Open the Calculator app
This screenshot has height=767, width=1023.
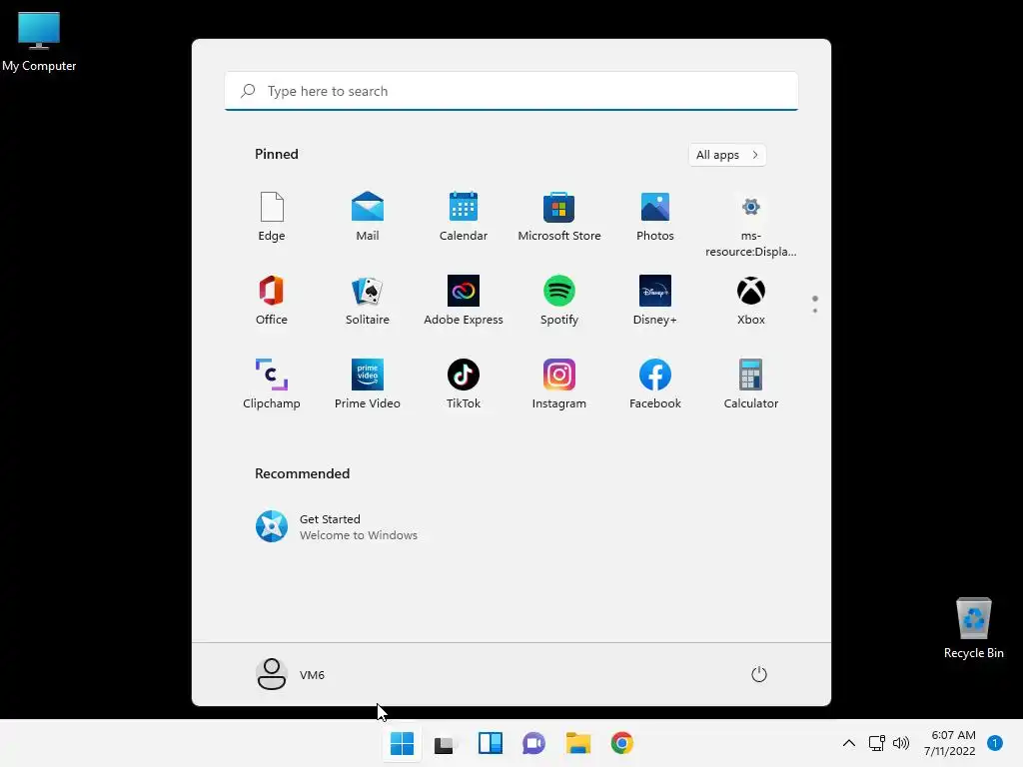click(x=751, y=384)
